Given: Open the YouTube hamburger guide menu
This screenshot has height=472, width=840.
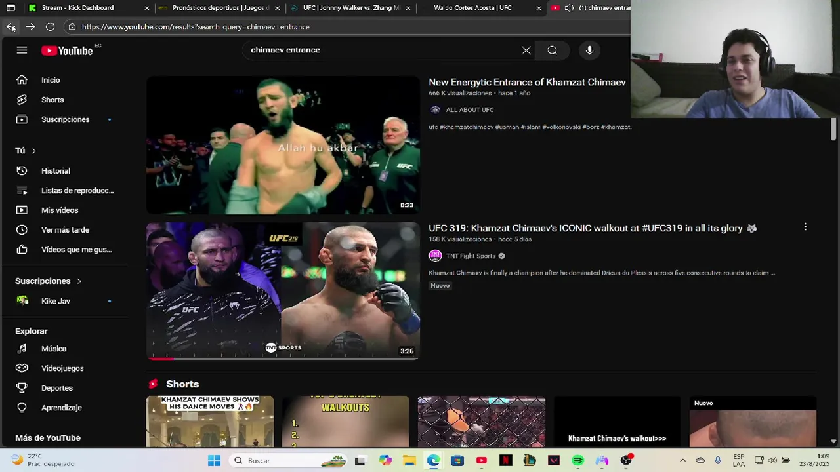Looking at the screenshot, I should [22, 50].
